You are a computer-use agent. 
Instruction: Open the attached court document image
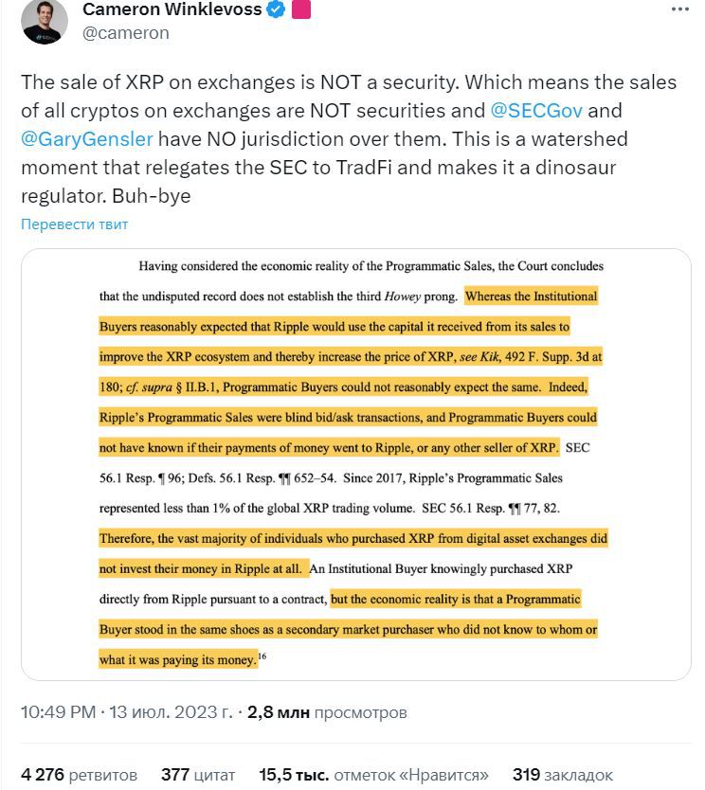(x=355, y=464)
